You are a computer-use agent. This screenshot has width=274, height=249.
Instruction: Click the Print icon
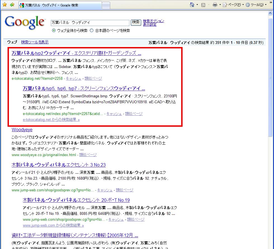[x=215, y=5]
